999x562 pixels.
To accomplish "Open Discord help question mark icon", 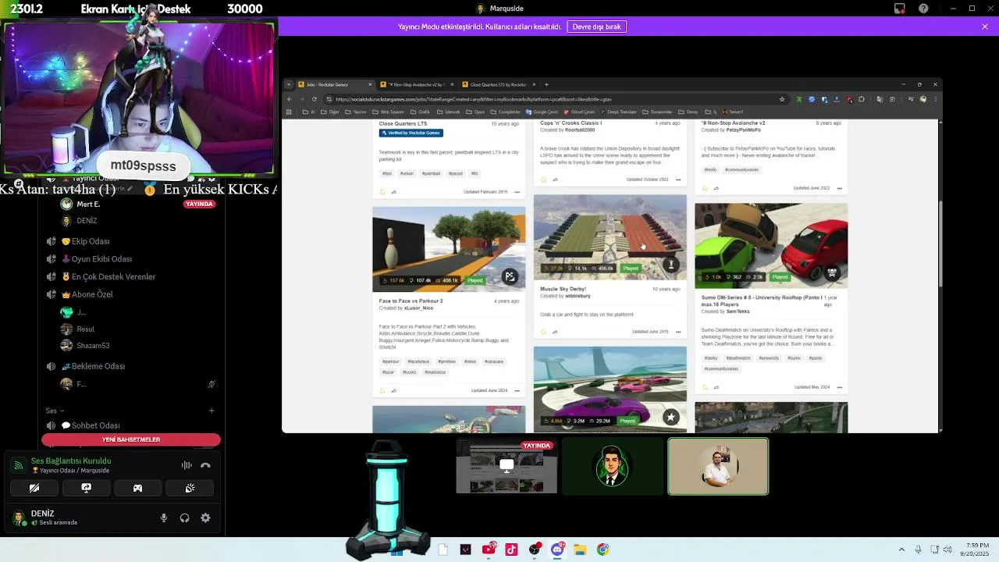I will (924, 9).
